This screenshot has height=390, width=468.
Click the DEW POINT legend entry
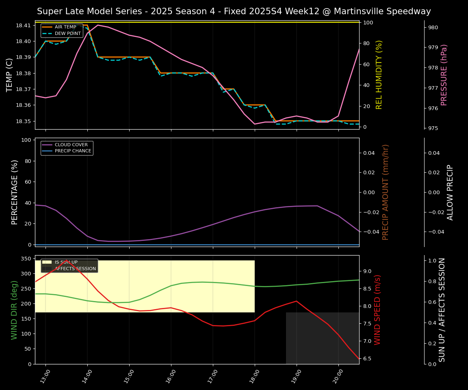[67, 33]
